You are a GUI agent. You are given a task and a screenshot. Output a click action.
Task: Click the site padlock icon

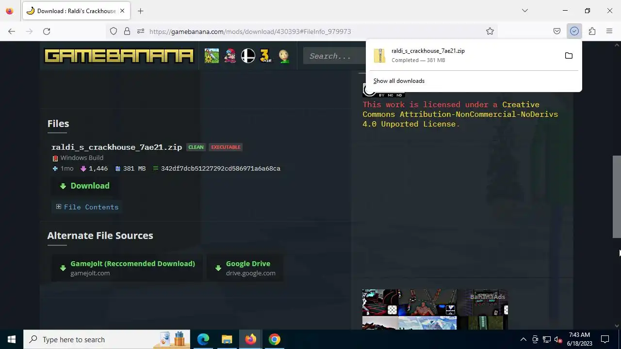coord(127,31)
